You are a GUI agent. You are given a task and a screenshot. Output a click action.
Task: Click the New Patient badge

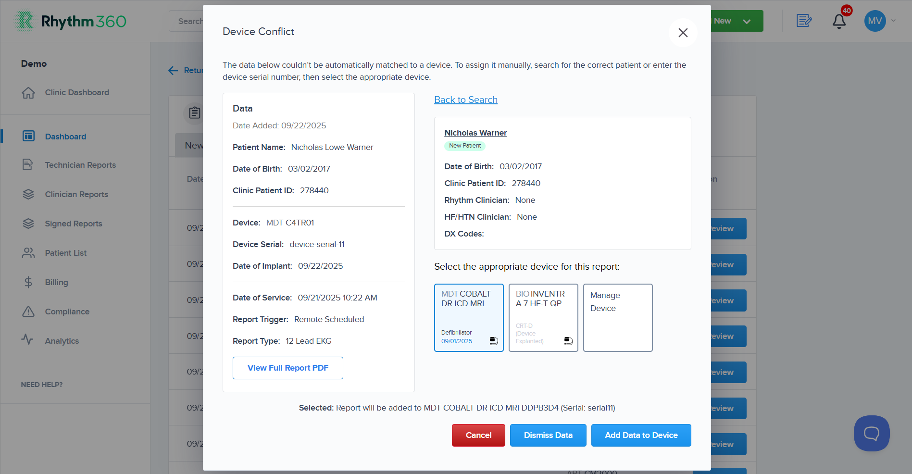click(x=465, y=146)
